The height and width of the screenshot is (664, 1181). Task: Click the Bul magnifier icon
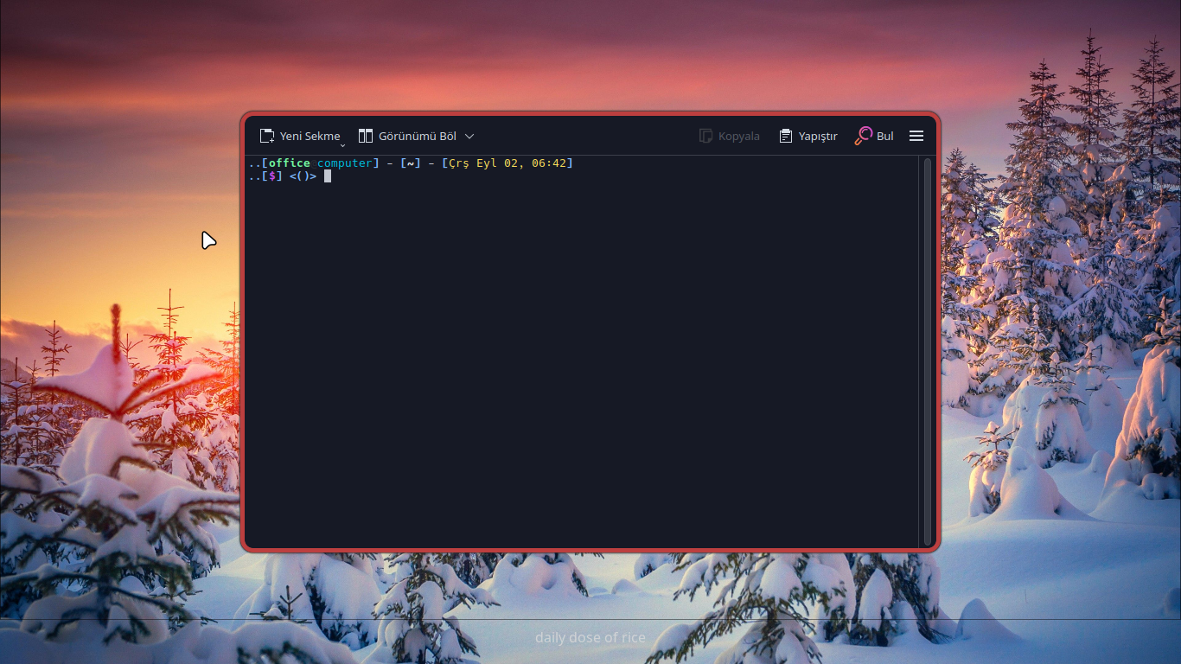[864, 136]
